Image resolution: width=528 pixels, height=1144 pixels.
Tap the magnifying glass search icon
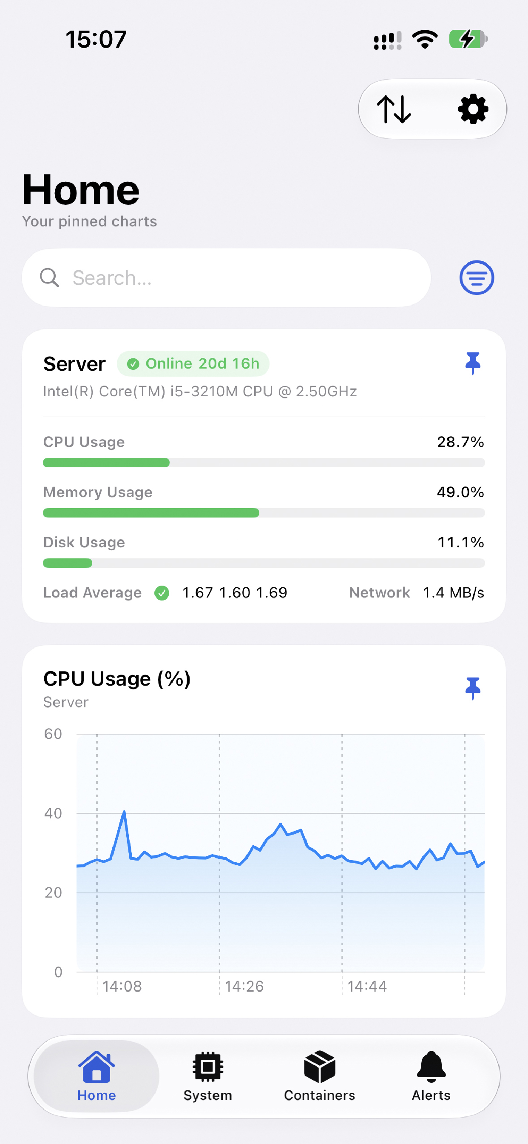coord(49,278)
